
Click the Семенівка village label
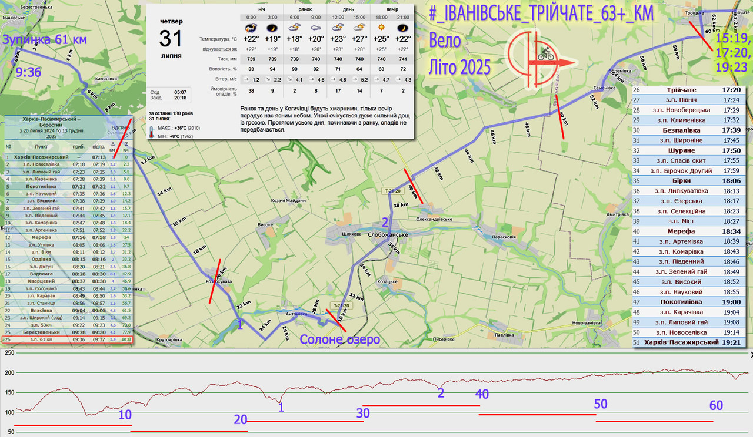[x=604, y=88]
